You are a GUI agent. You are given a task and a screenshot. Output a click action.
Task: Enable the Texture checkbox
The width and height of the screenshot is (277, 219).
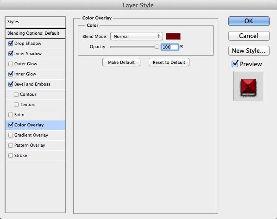click(x=16, y=105)
